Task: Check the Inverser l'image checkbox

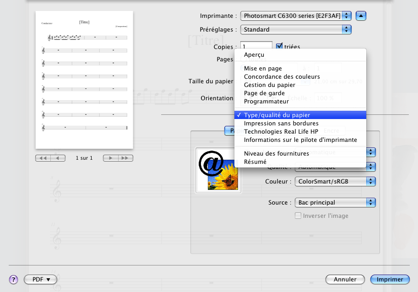Action: [x=298, y=216]
